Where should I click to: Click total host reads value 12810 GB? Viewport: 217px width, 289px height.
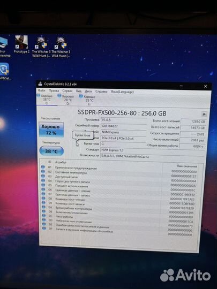point(193,122)
